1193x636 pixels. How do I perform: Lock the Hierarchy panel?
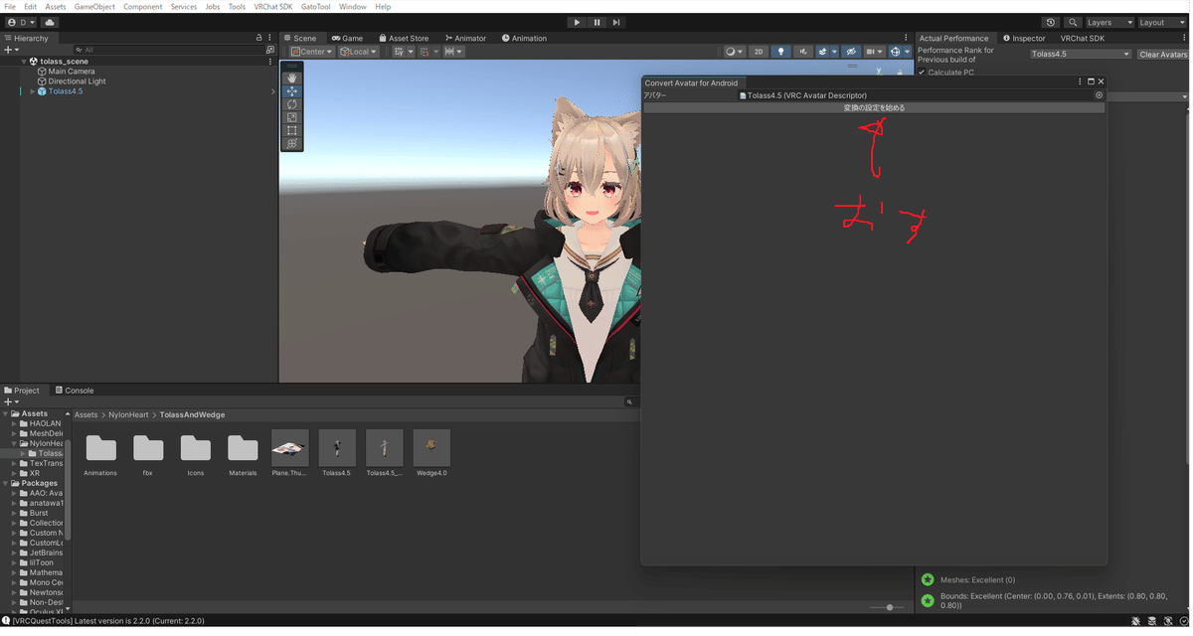tap(259, 38)
